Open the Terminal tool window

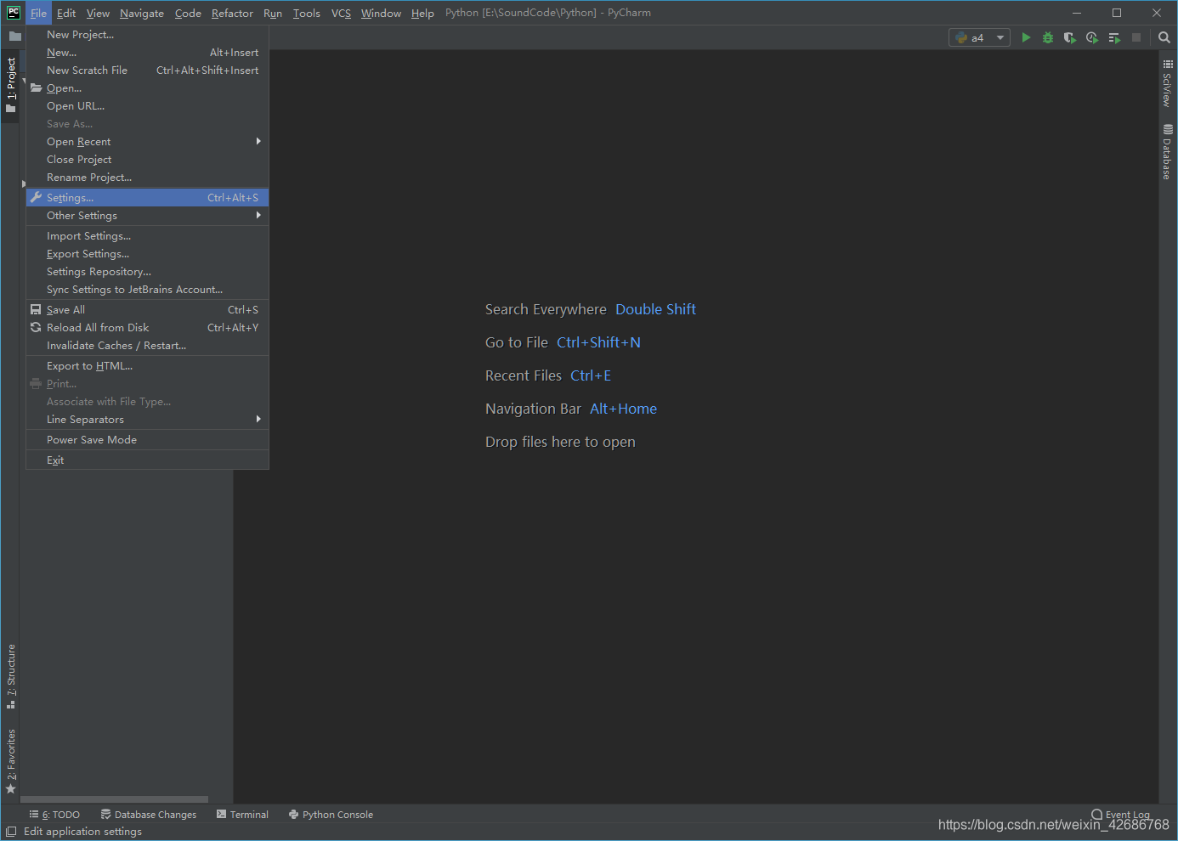[x=242, y=815]
